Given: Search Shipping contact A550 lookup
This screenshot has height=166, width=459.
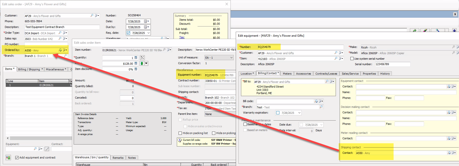Looking at the screenshot, I should [449, 153].
